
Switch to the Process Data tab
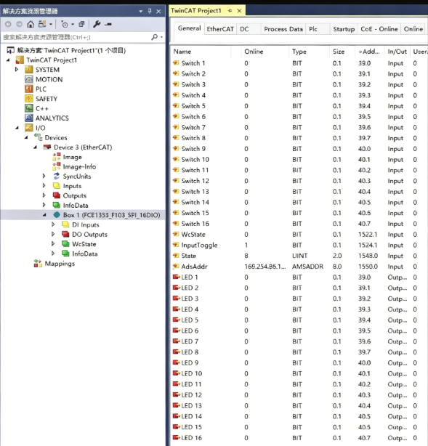(283, 29)
